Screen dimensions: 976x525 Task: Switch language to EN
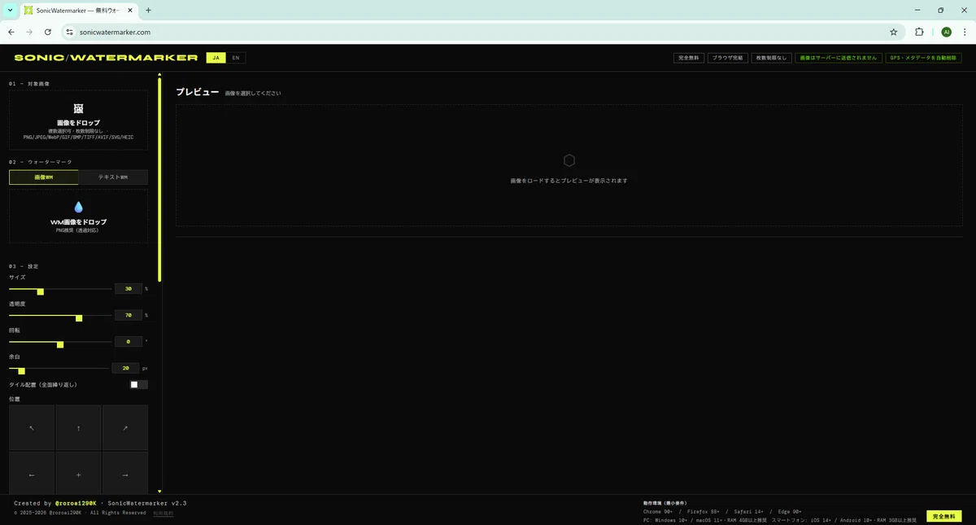(x=236, y=58)
